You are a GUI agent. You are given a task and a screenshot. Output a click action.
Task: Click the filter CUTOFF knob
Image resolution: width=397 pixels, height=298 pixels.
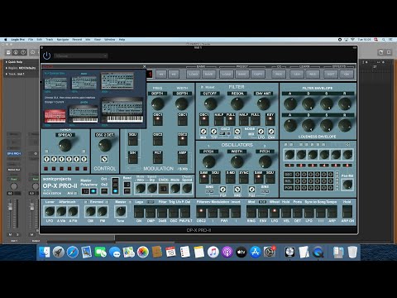[210, 103]
